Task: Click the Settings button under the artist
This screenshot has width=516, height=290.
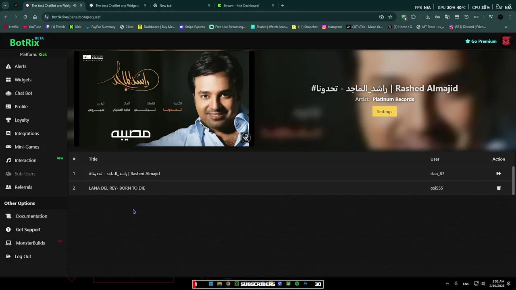Action: (385, 112)
